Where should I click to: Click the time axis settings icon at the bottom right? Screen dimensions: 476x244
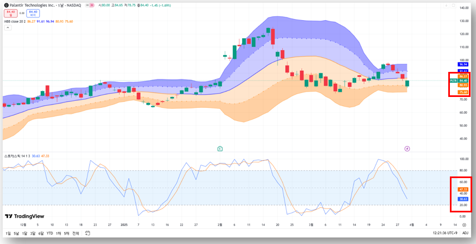tap(464, 225)
